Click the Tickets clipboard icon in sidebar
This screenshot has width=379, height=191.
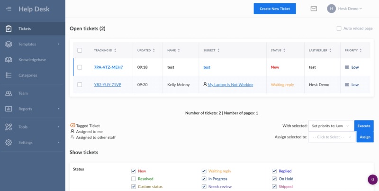(x=9, y=29)
